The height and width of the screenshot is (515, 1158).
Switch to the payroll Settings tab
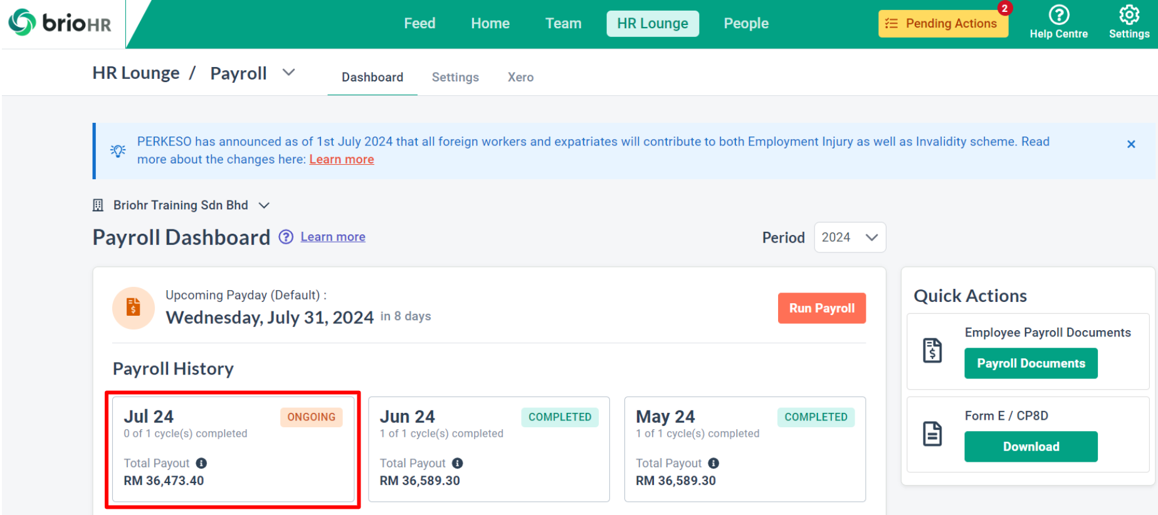point(455,77)
